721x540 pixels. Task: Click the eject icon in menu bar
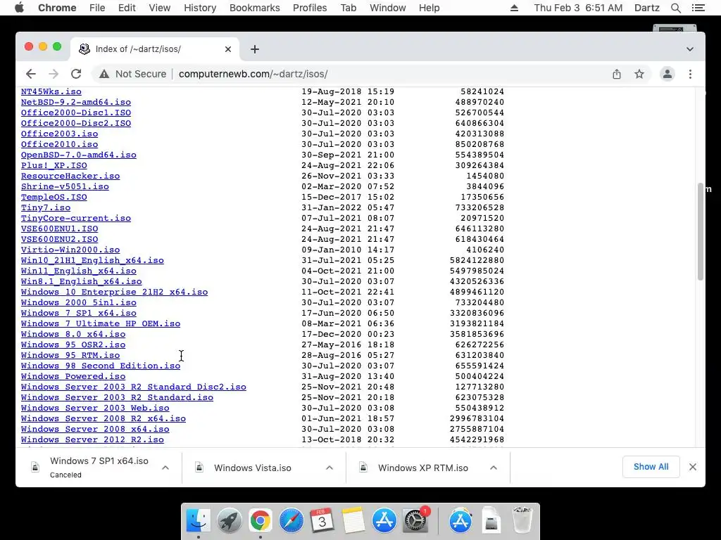tap(514, 8)
